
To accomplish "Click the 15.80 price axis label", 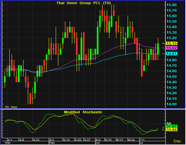I will point(171,5).
